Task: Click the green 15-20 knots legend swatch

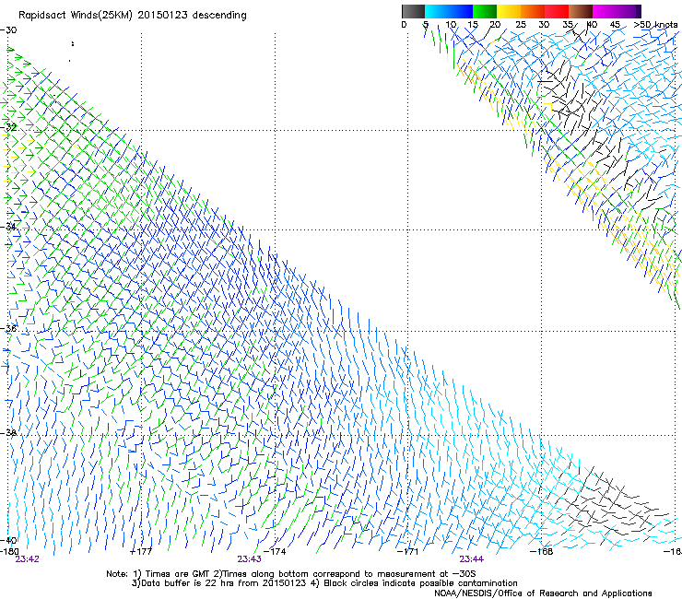Action: click(485, 11)
